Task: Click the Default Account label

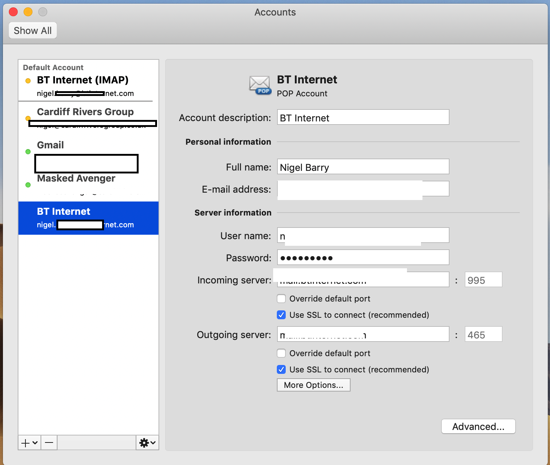Action: [53, 68]
